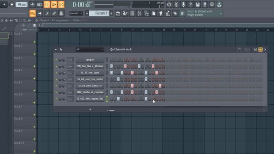Image resolution: width=274 pixels, height=154 pixels.
Task: Click the left chevron above playlist timeline
Action: coord(39,25)
